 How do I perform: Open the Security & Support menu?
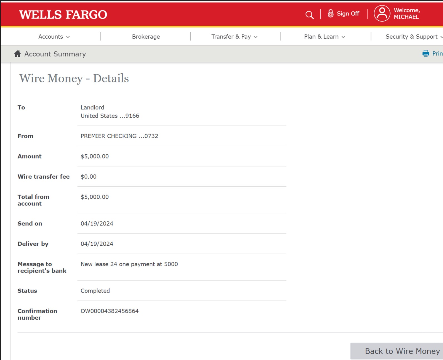tap(411, 37)
